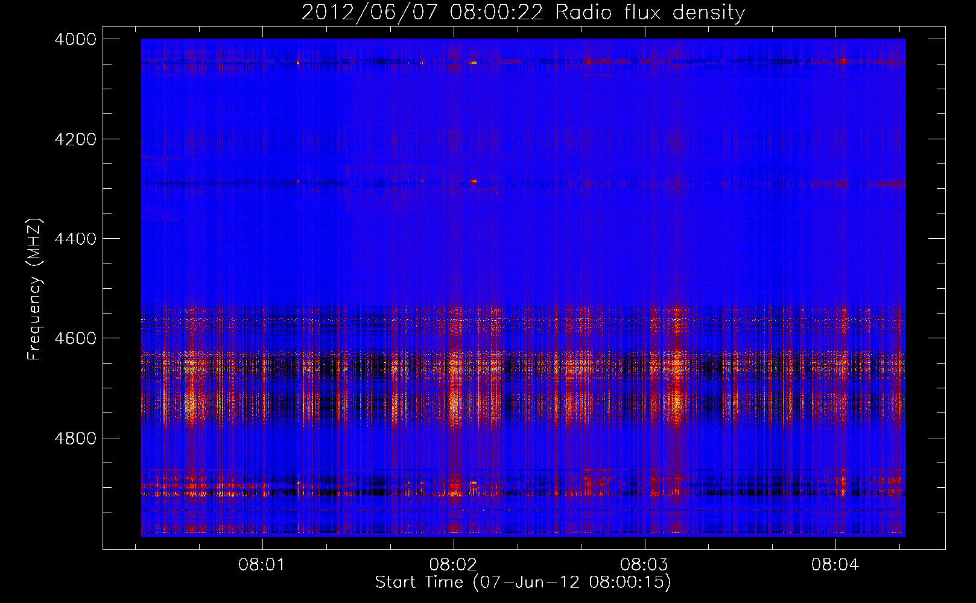Click the 08:03 time axis label
The image size is (976, 603).
click(x=644, y=565)
